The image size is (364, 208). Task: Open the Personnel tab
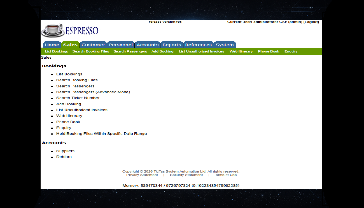pos(121,45)
